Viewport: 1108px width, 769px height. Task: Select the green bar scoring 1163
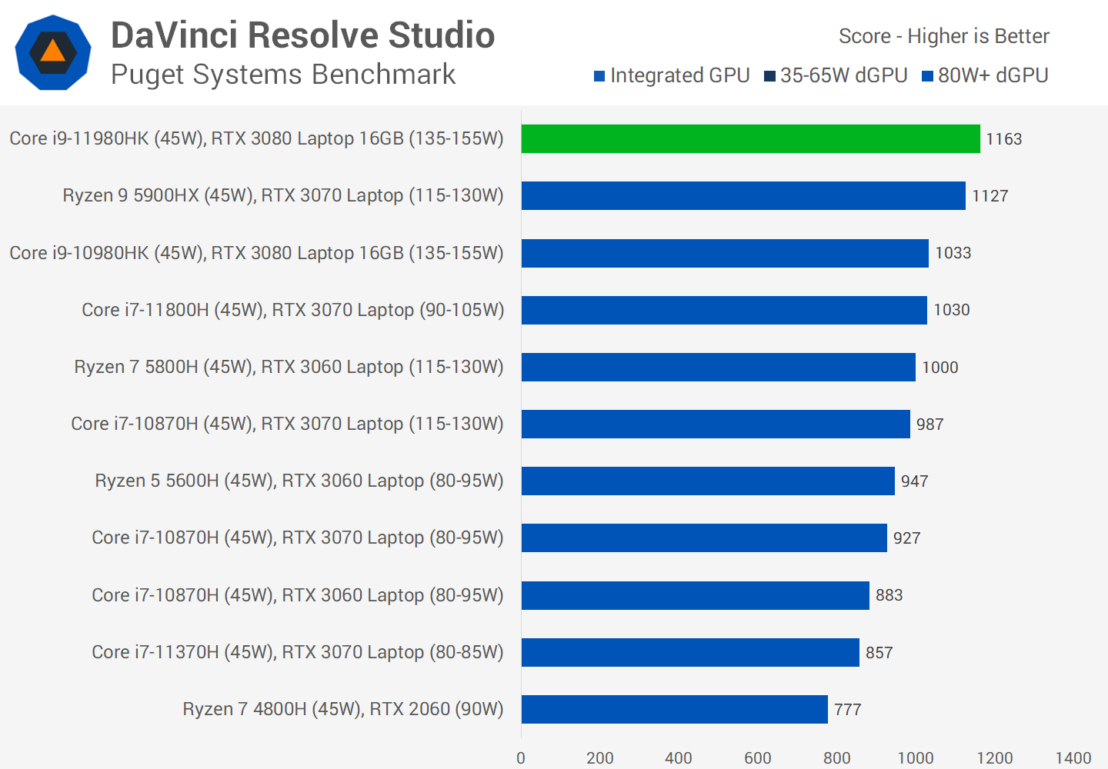point(751,139)
